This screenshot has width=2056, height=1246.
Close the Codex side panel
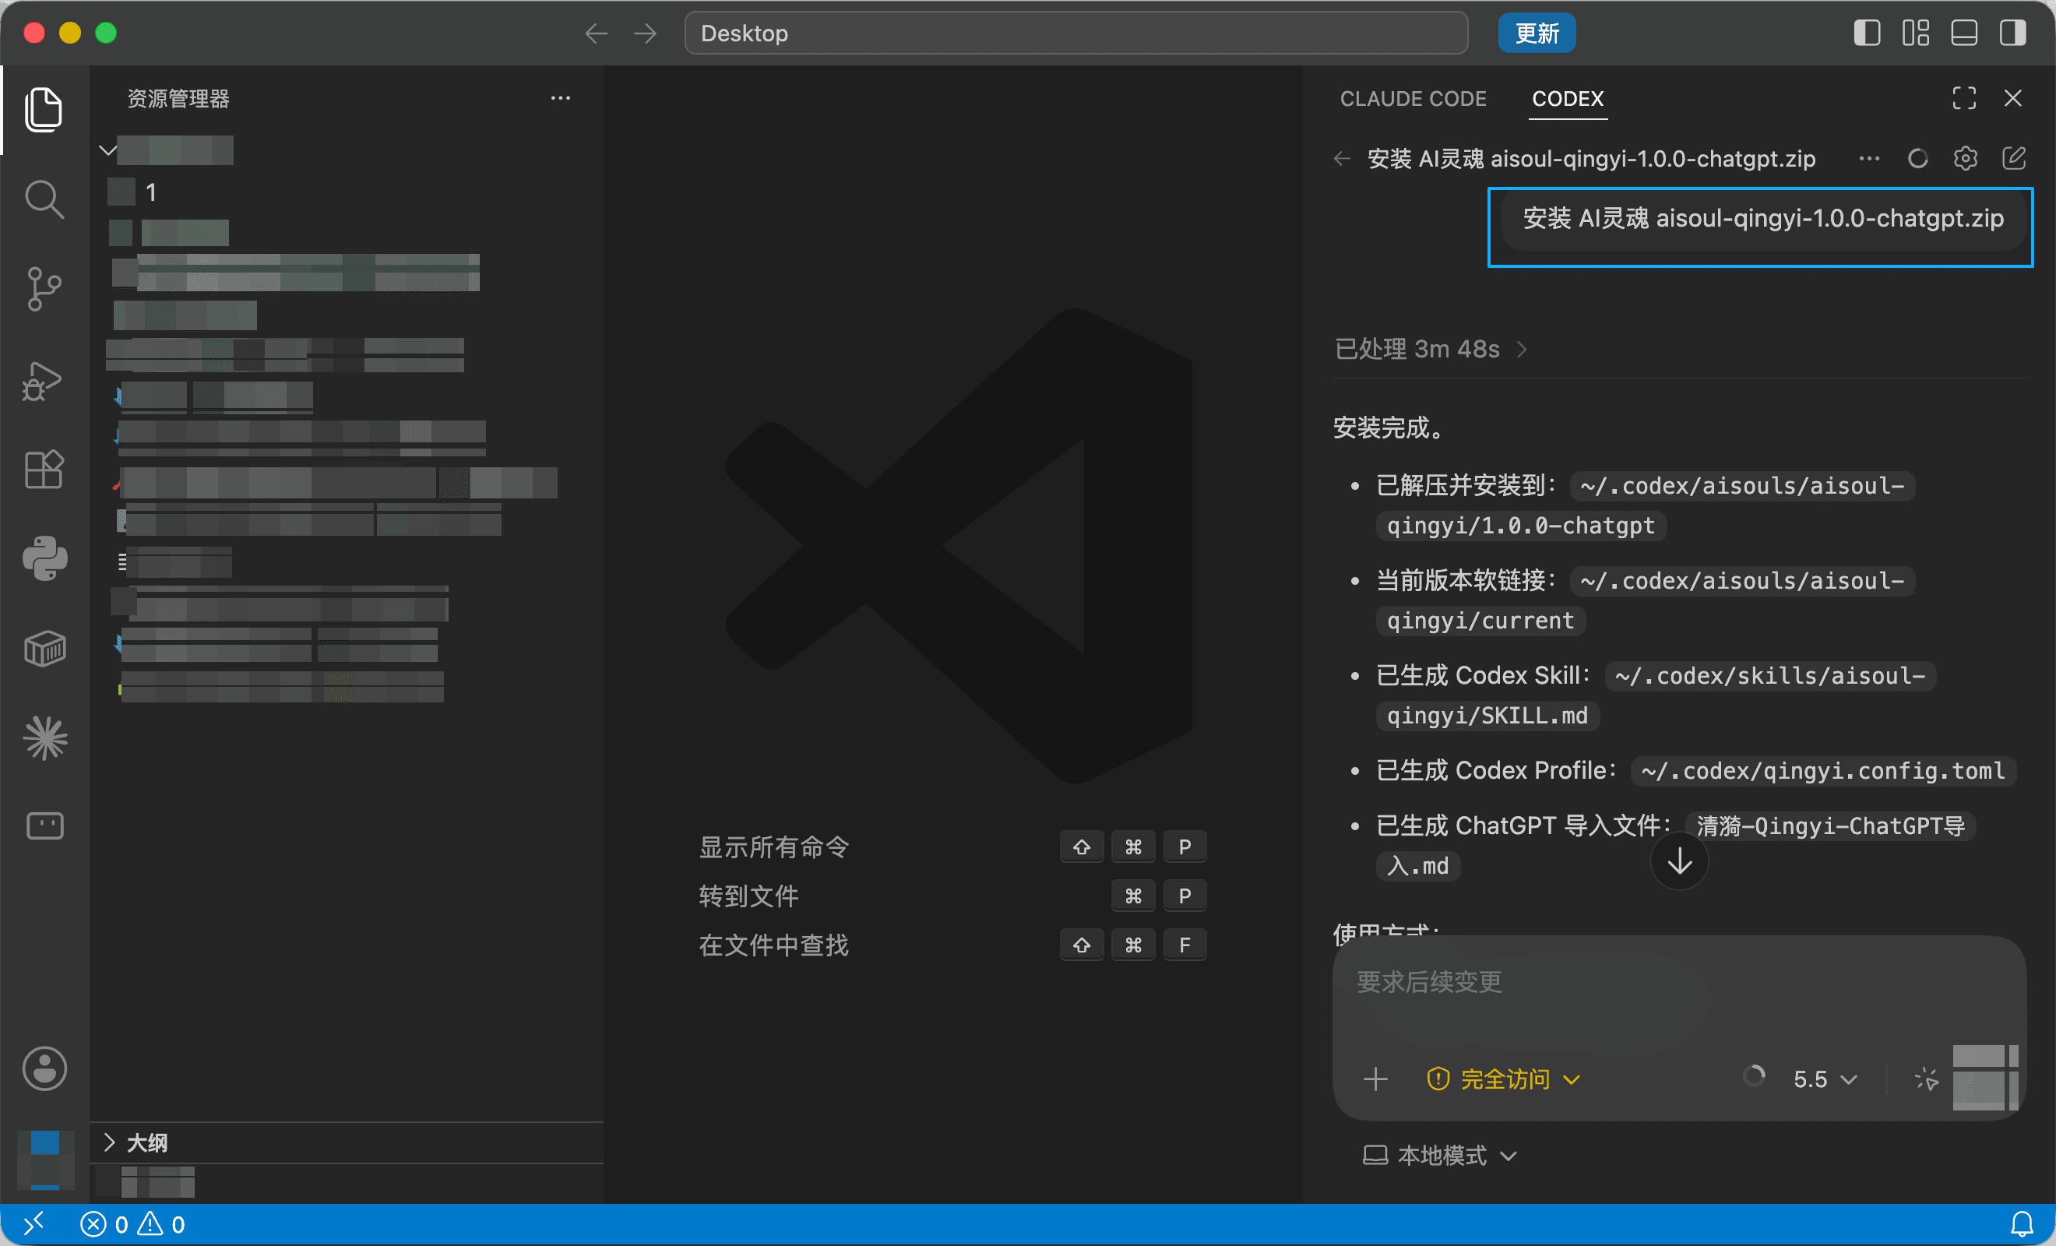point(2012,98)
